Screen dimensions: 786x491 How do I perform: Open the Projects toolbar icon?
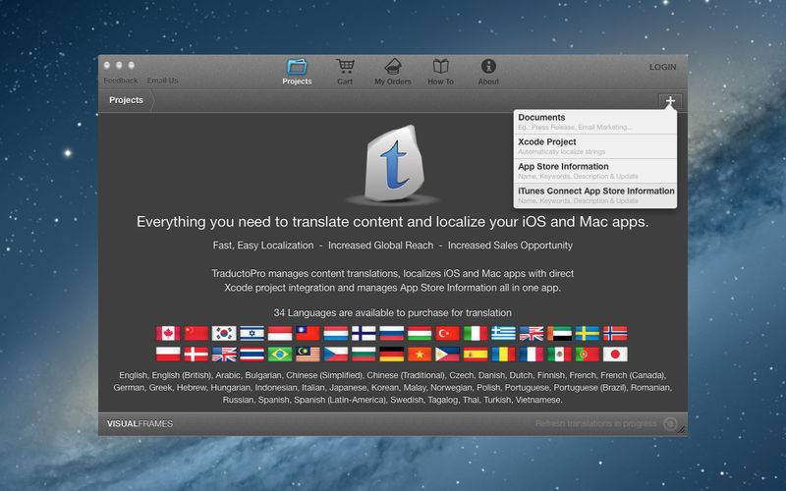[297, 67]
